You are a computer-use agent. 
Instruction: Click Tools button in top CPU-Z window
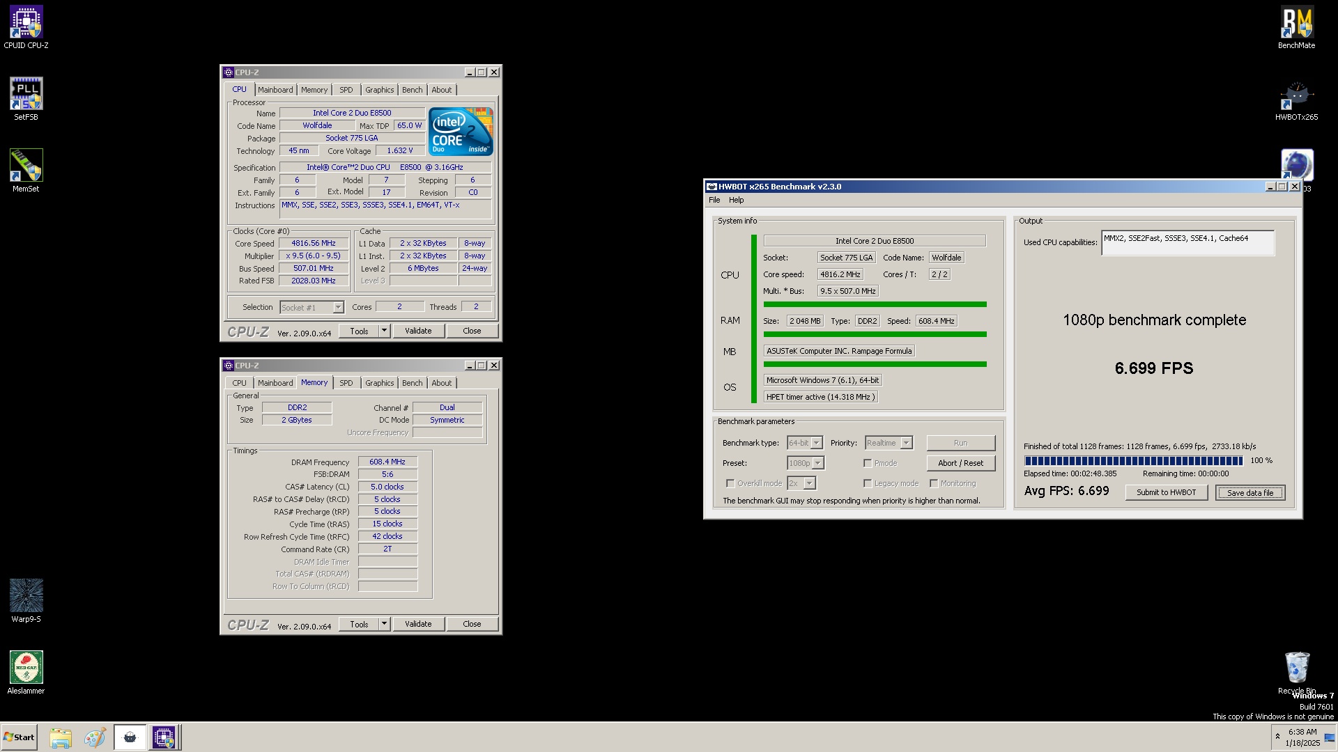[x=359, y=331]
